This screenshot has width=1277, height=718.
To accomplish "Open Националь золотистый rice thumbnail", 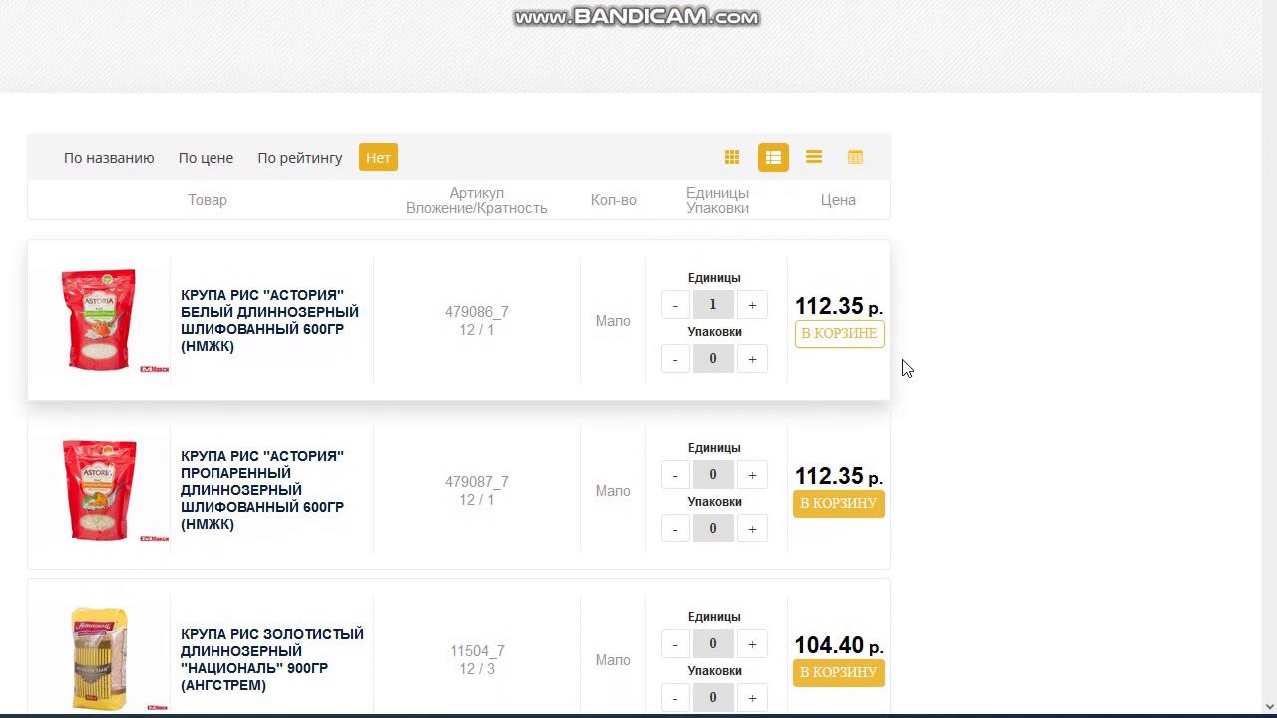I will click(99, 659).
